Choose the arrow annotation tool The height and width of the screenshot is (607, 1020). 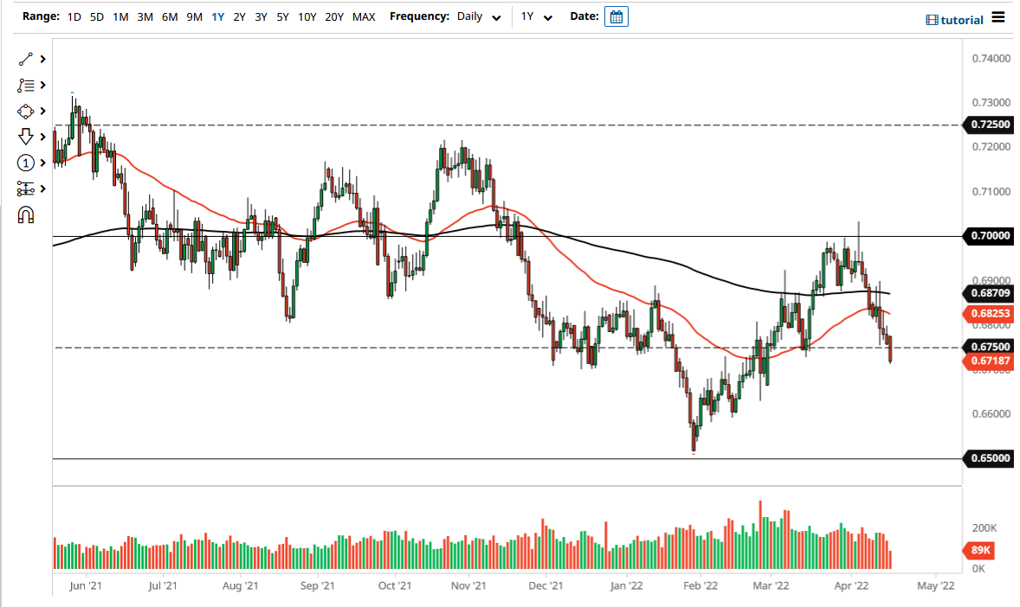(23, 137)
